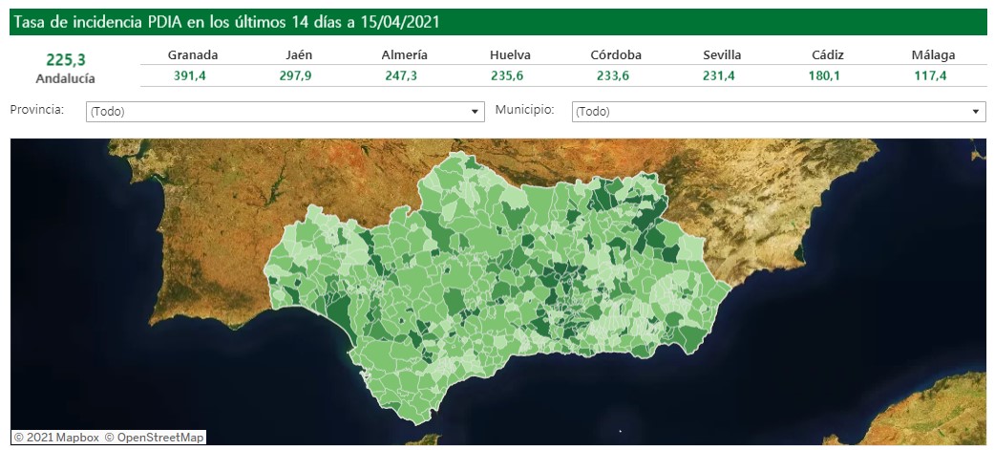The width and height of the screenshot is (994, 450).
Task: Open the © OpenStreetMap attribution link
Action: [x=155, y=438]
